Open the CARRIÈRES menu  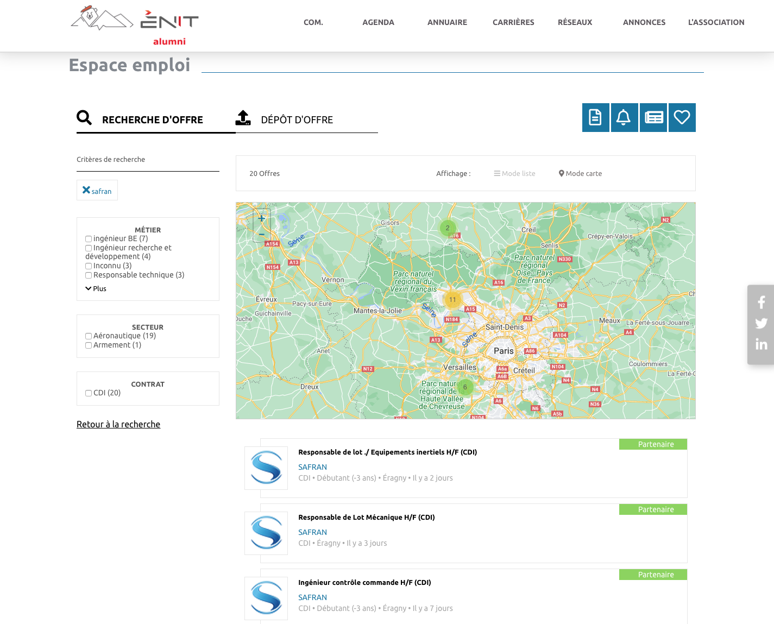[513, 22]
